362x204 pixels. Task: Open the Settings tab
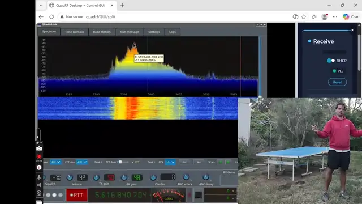(x=154, y=32)
